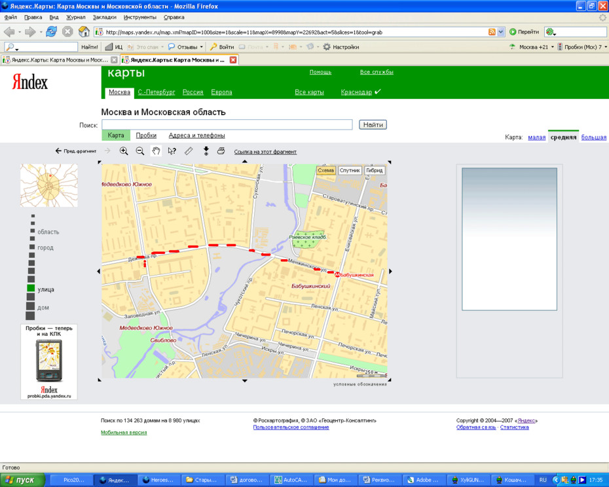Switch map view to Гибрид

(375, 170)
